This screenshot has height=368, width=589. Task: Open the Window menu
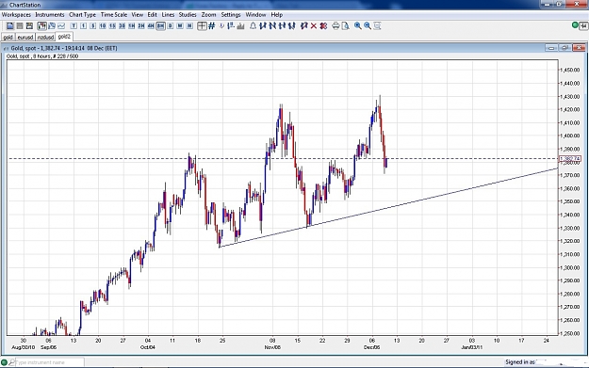point(255,15)
